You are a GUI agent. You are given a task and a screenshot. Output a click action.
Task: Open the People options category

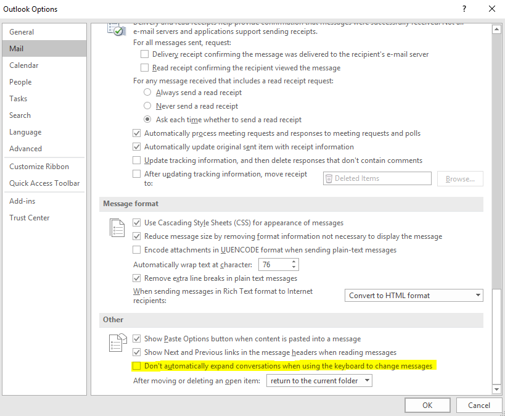44,82
